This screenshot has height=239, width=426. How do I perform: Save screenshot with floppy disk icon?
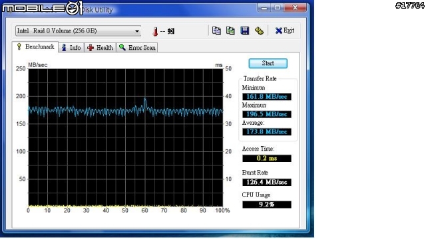pos(245,31)
